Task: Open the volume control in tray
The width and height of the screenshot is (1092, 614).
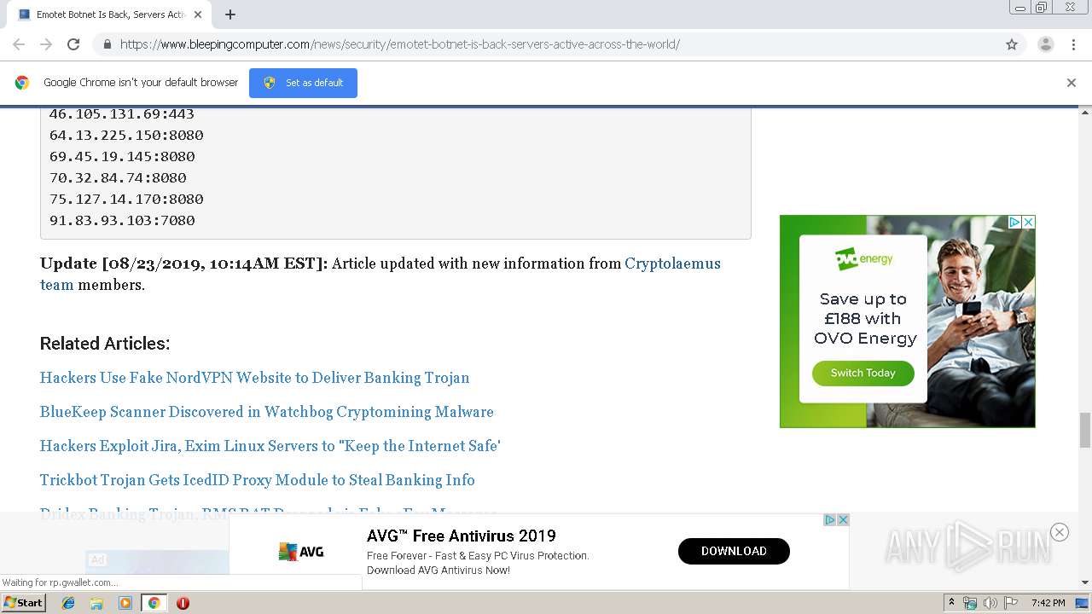Action: [x=990, y=603]
